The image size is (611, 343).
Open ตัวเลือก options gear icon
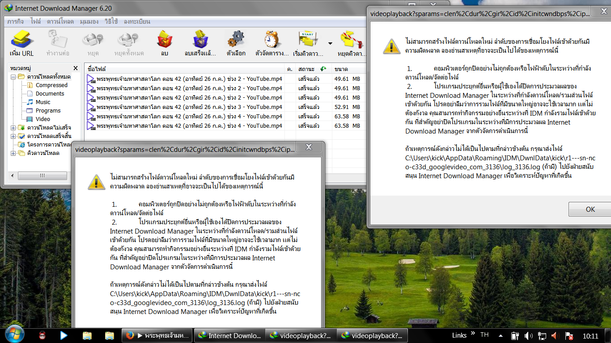[x=236, y=43]
